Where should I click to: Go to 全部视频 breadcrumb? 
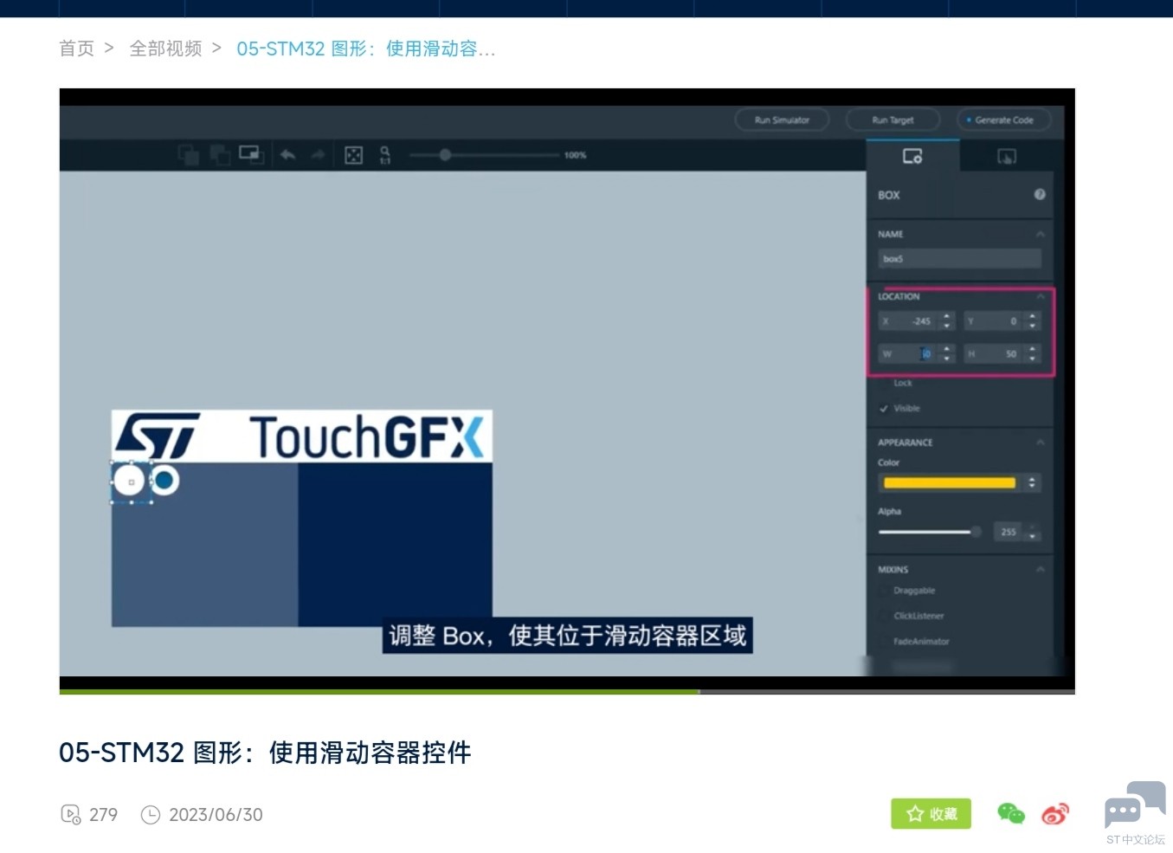[x=165, y=48]
